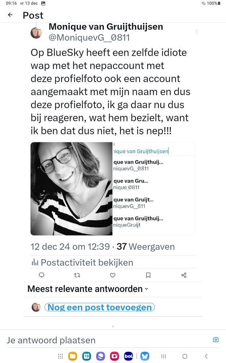This screenshot has height=363, width=226.
Task: Go back using the arrow beside Post
Action: (10, 15)
